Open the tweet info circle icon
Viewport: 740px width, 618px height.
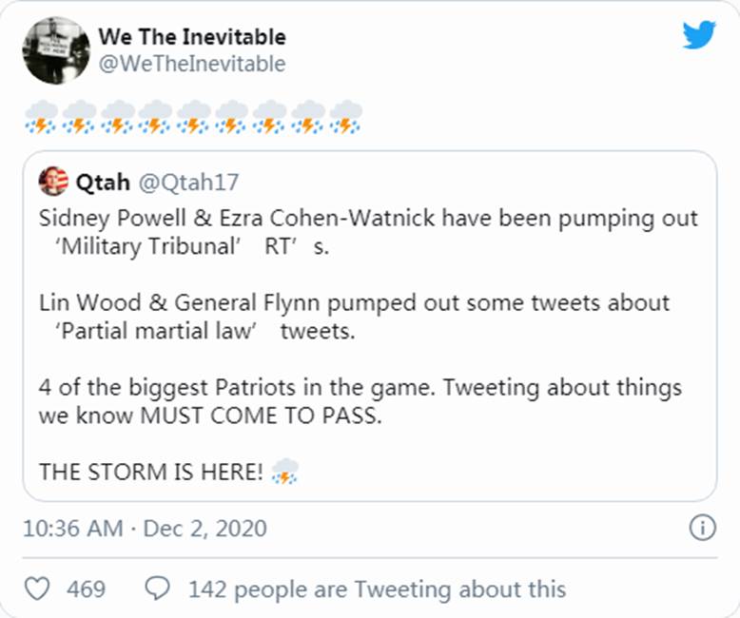tap(702, 529)
